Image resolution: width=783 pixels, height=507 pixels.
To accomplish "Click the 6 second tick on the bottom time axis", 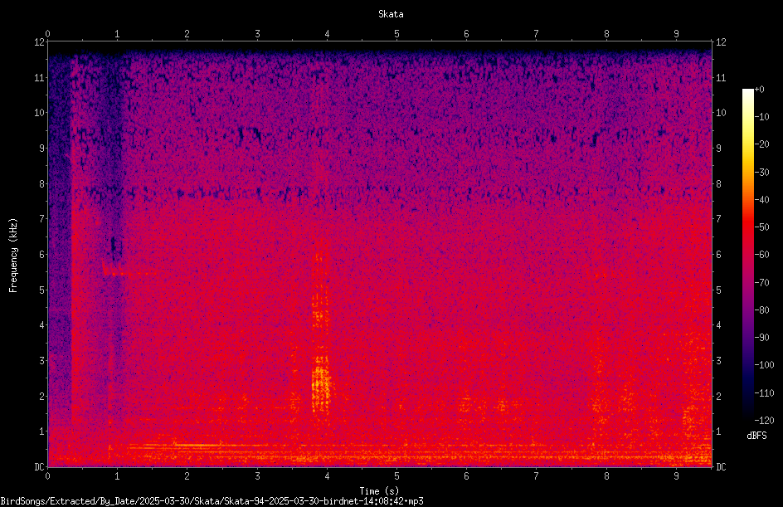I will (x=466, y=476).
